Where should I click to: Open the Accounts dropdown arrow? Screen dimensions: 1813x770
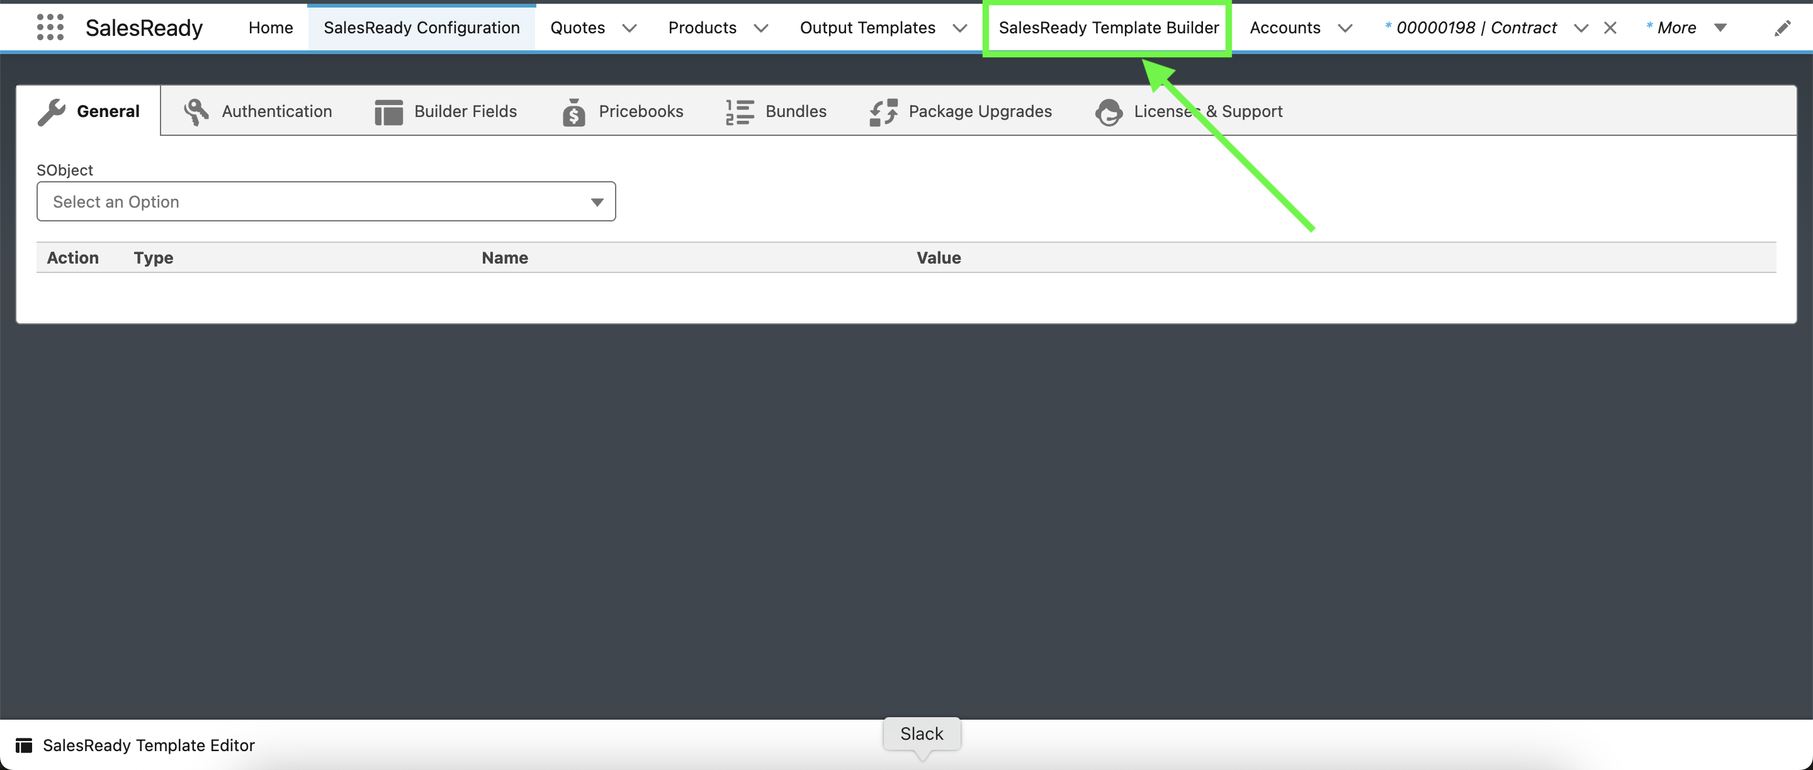click(x=1347, y=29)
